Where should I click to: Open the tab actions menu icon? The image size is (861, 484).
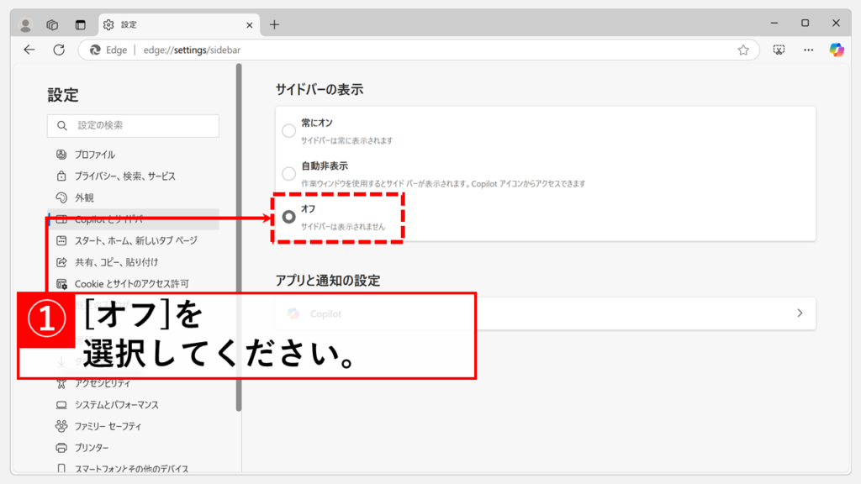pyautogui.click(x=80, y=24)
